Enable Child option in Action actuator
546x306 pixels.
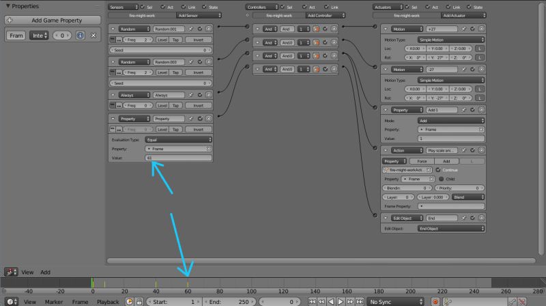[x=441, y=179]
